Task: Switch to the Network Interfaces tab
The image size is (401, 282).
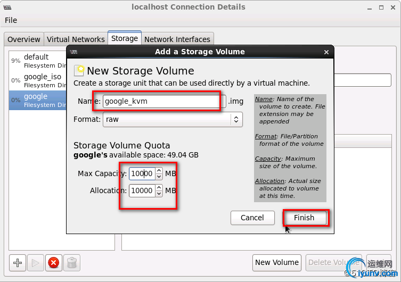Action: [177, 39]
